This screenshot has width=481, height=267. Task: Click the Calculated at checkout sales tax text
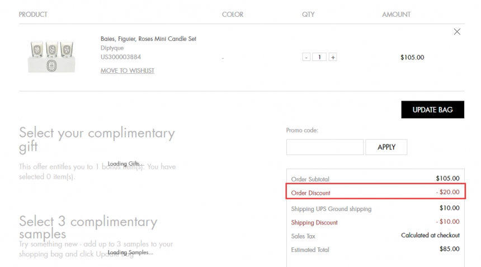point(430,236)
